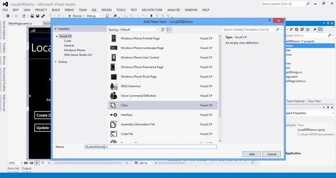Click the Solution Explorer Properties wrench icon
The width and height of the screenshot is (336, 178).
pyautogui.click(x=315, y=30)
